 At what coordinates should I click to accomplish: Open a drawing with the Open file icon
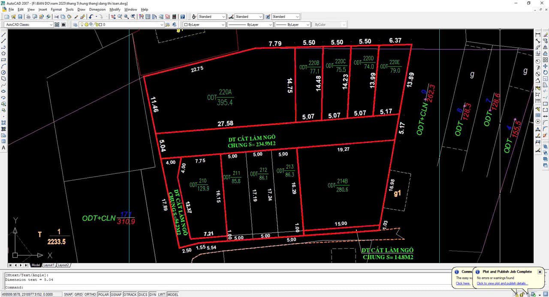13,16
